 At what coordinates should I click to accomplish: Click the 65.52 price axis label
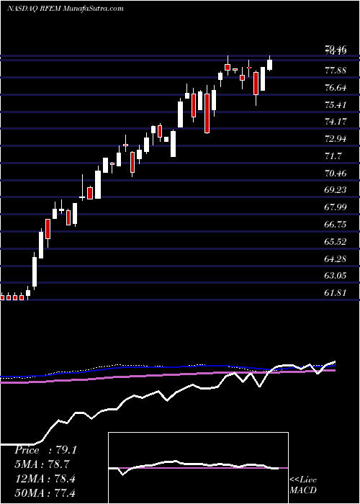[x=336, y=242]
